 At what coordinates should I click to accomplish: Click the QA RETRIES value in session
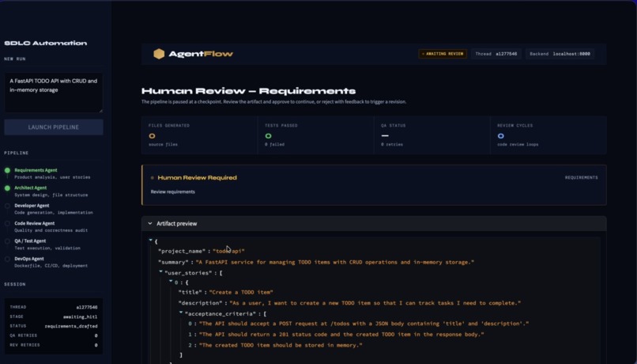tap(96, 336)
